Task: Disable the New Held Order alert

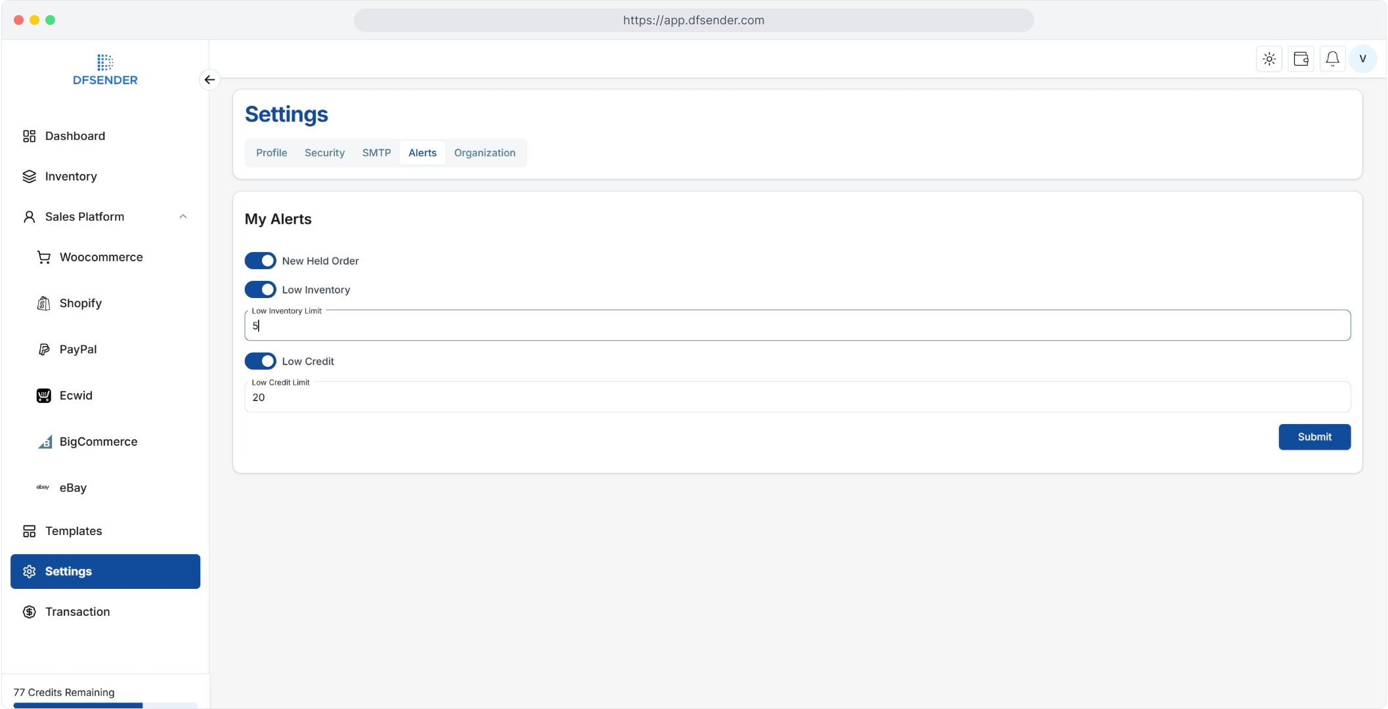Action: [261, 261]
